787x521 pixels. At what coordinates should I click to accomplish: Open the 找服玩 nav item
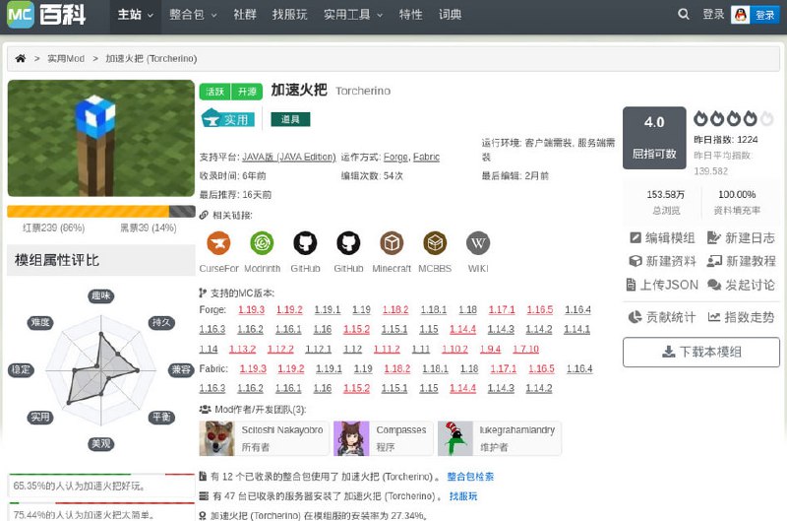[289, 15]
